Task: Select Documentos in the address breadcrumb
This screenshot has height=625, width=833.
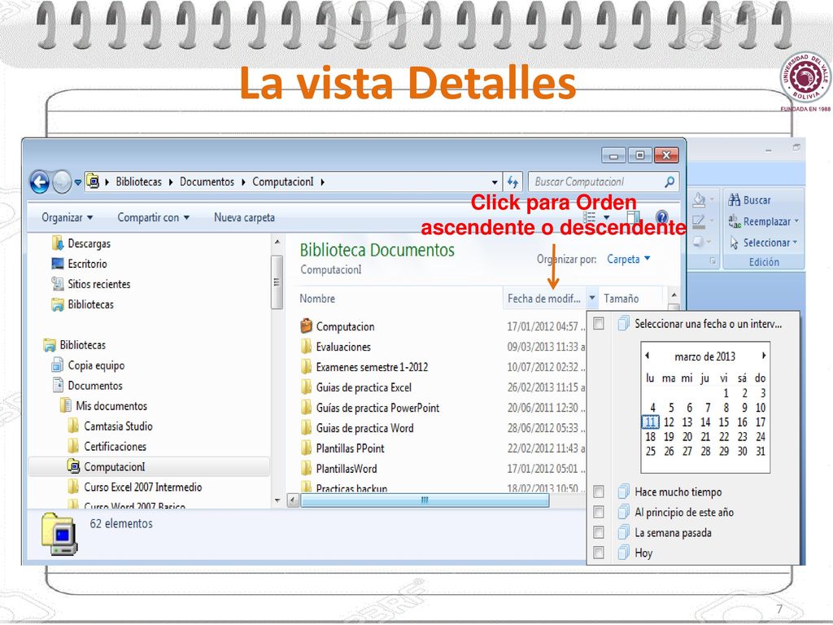Action: (x=207, y=181)
